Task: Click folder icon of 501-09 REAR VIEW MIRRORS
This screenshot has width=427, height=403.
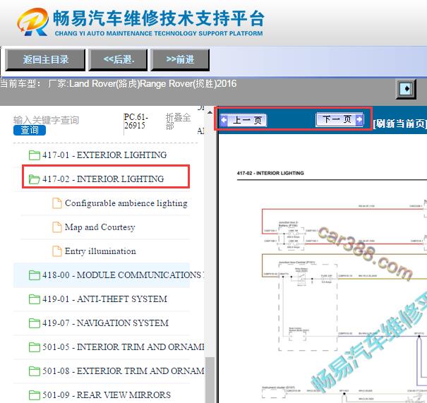Action: [35, 395]
